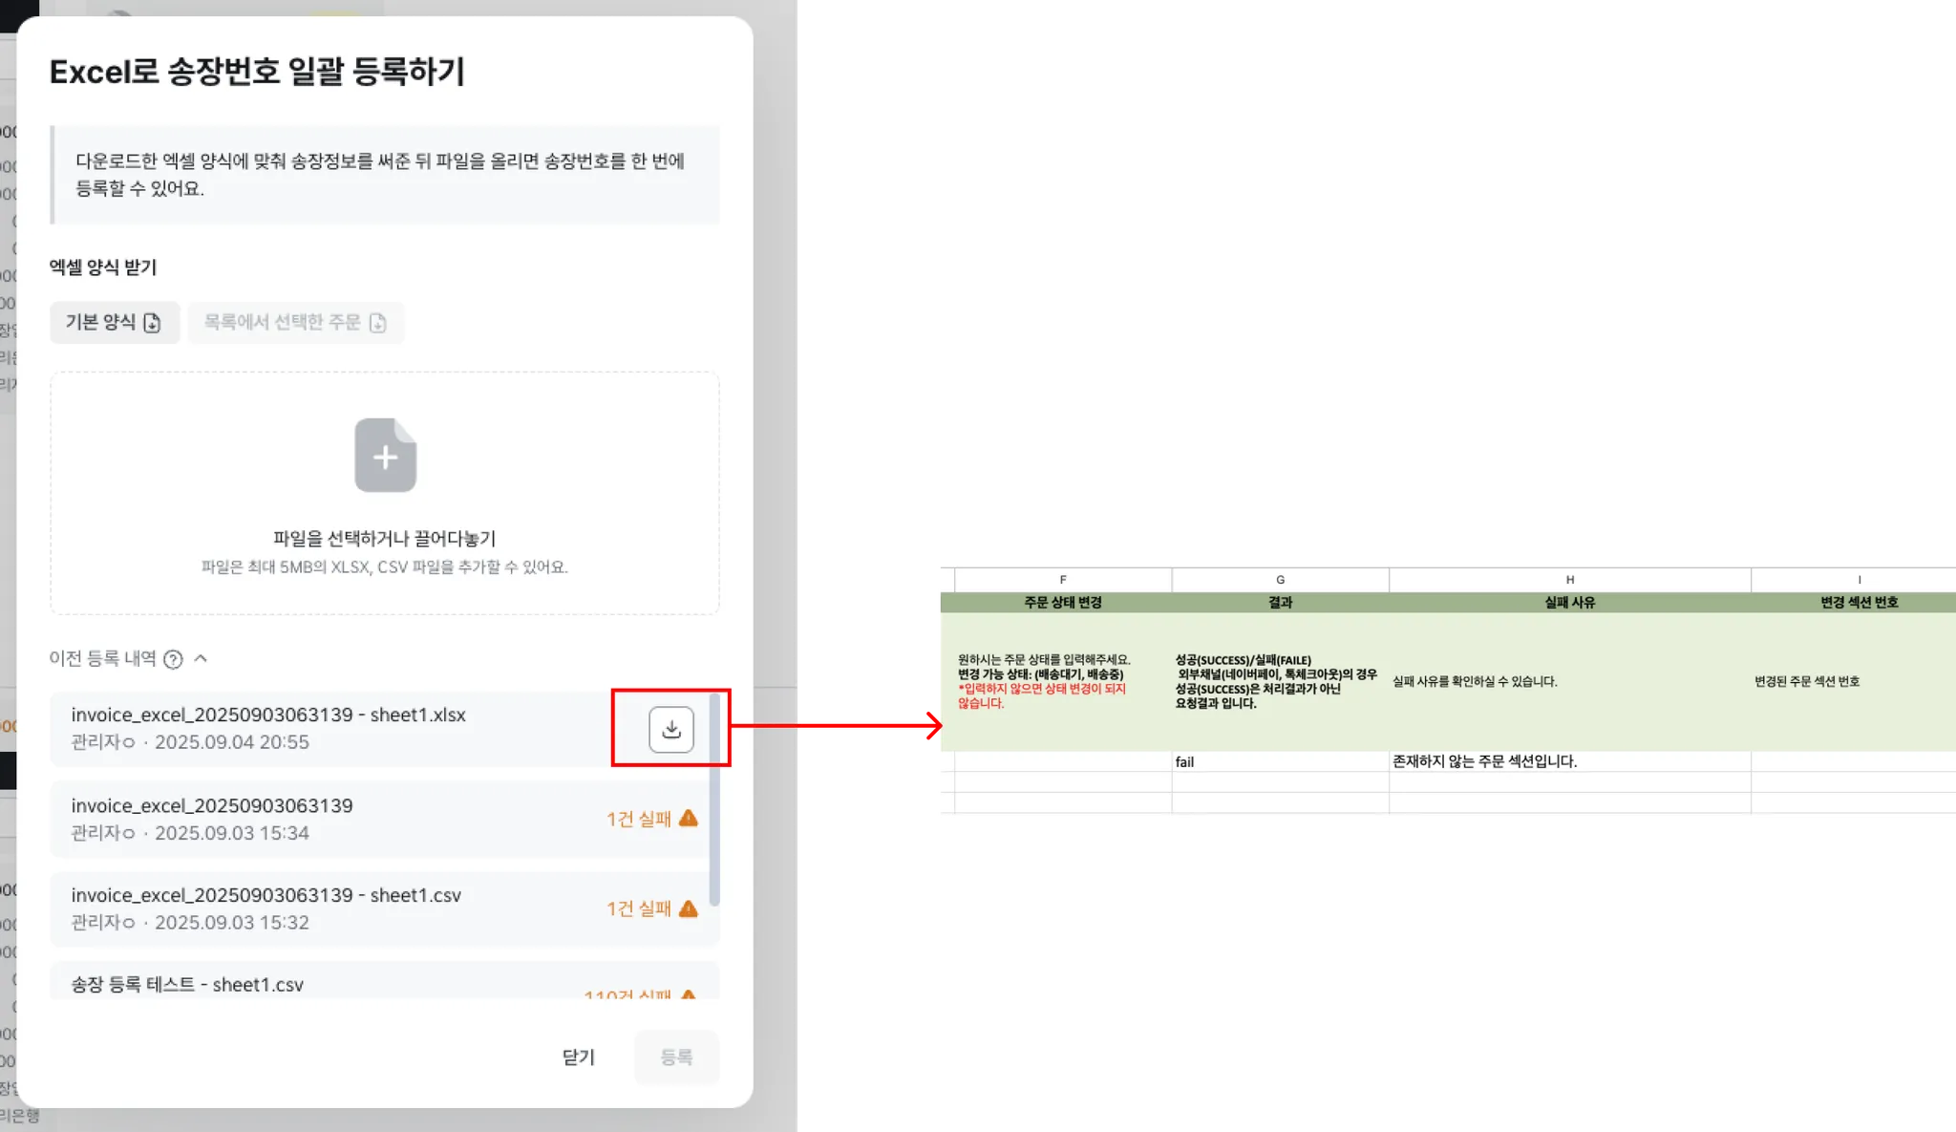This screenshot has height=1132, width=1956.
Task: Click the download icon for sheet1.xlsx entry
Action: click(671, 730)
